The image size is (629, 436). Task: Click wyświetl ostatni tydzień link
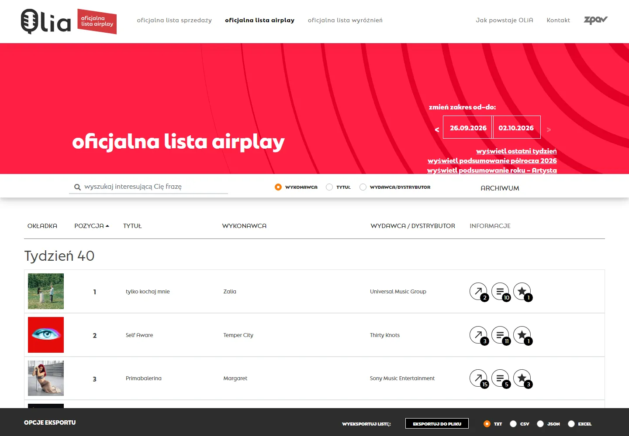[516, 151]
